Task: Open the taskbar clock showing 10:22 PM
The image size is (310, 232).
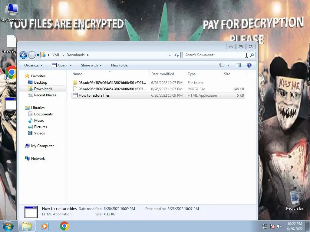Action: pos(295,226)
